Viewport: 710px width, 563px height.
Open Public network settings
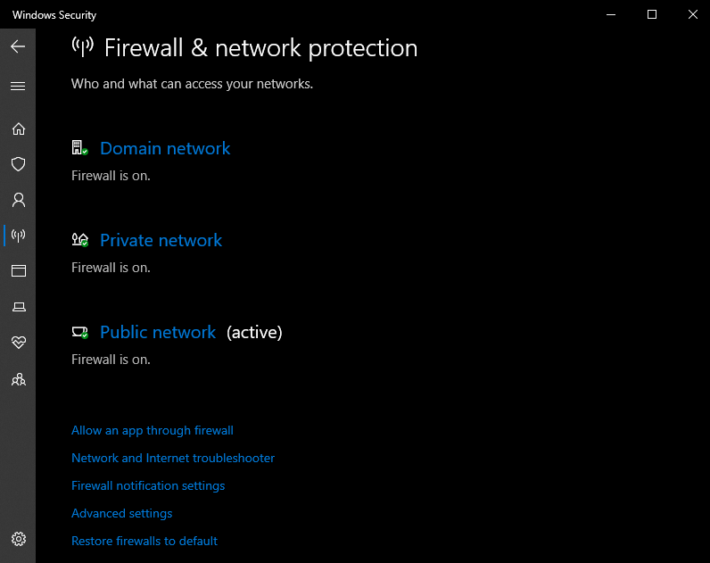tap(158, 333)
